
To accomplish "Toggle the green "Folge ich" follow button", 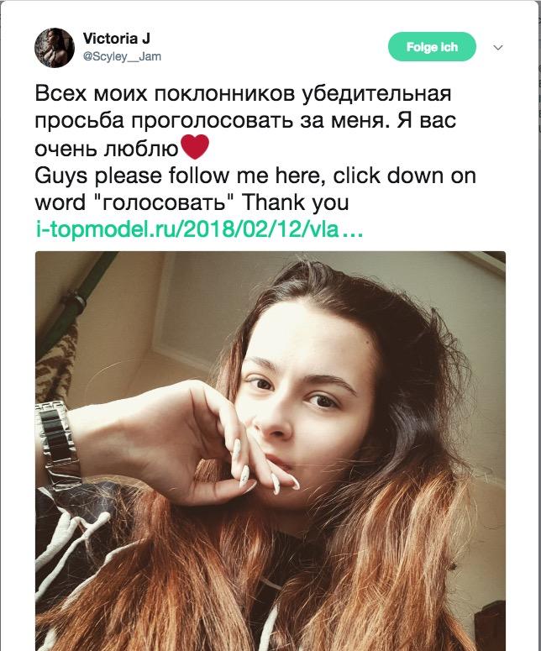I will (432, 47).
